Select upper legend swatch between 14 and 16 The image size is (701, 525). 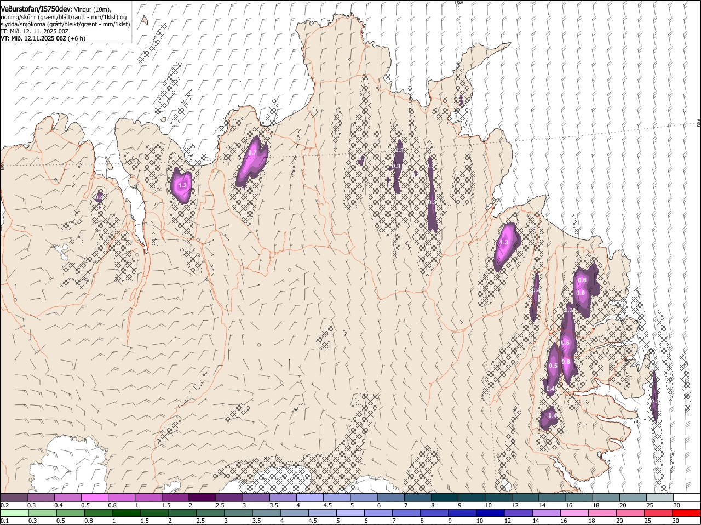pos(553,497)
